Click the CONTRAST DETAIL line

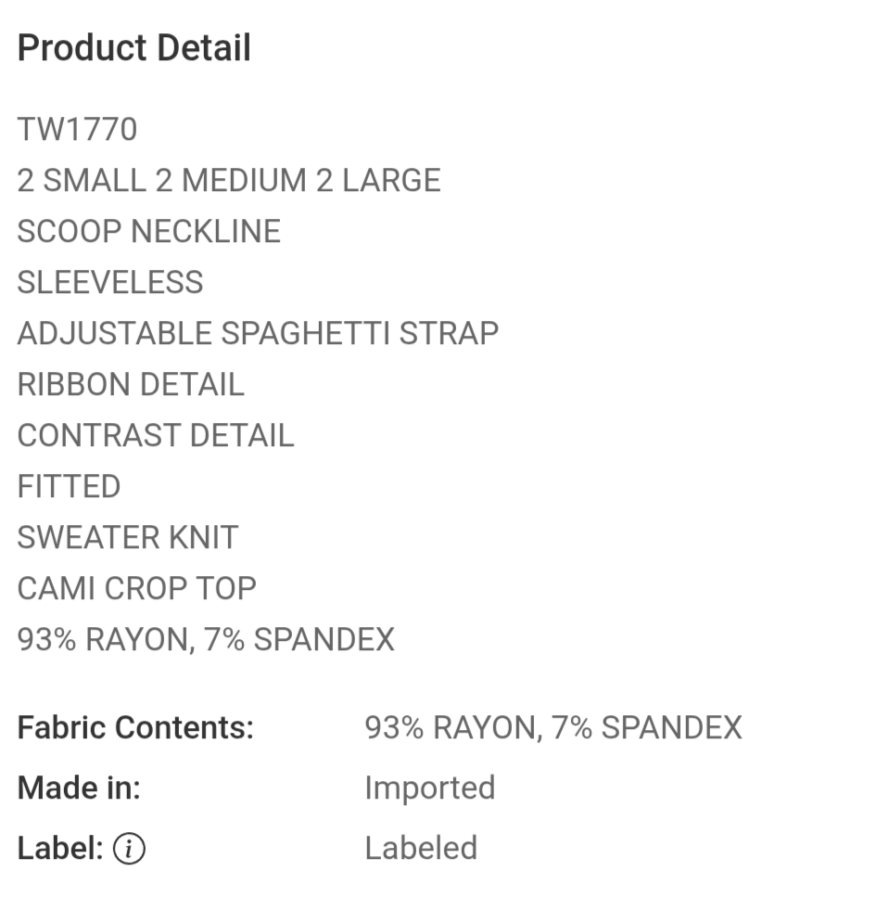[x=156, y=435]
